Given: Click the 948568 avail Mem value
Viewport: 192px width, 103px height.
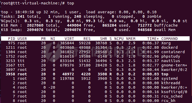Looking at the screenshot, I should coord(145,30).
